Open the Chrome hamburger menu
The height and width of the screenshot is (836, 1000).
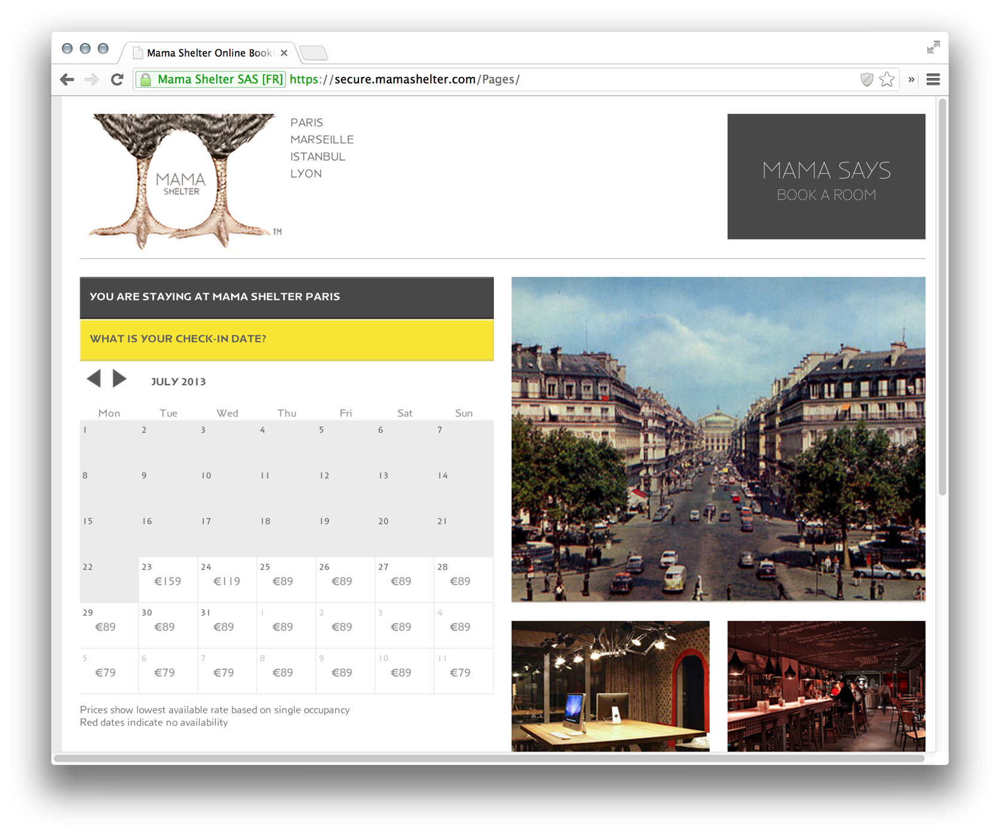coord(932,79)
